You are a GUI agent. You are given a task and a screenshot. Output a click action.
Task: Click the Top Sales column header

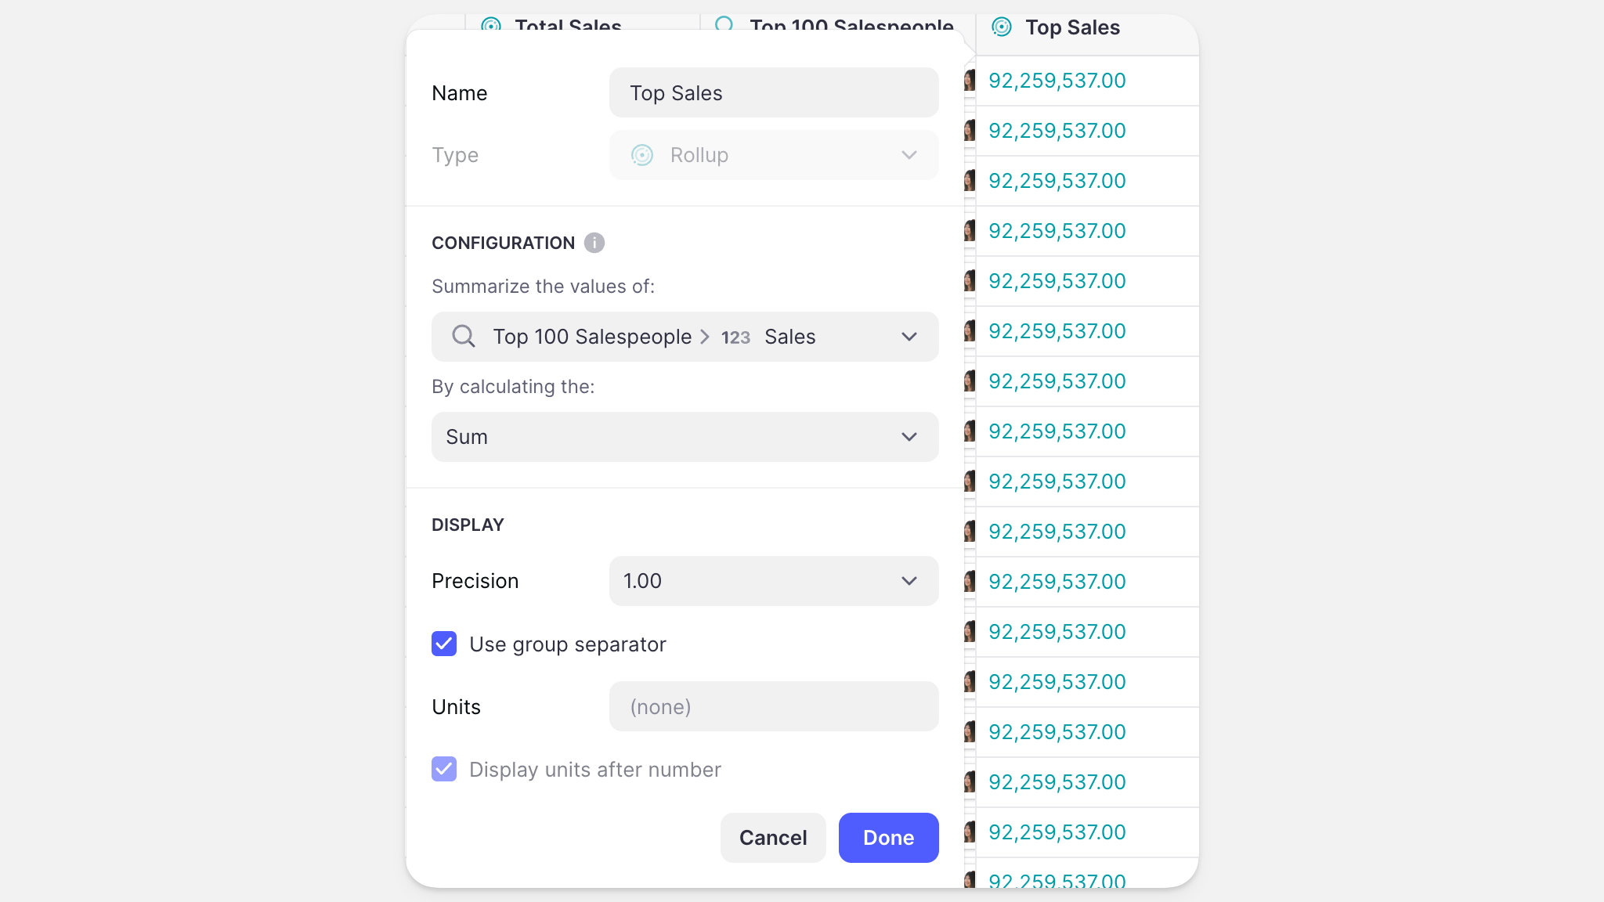pyautogui.click(x=1072, y=28)
